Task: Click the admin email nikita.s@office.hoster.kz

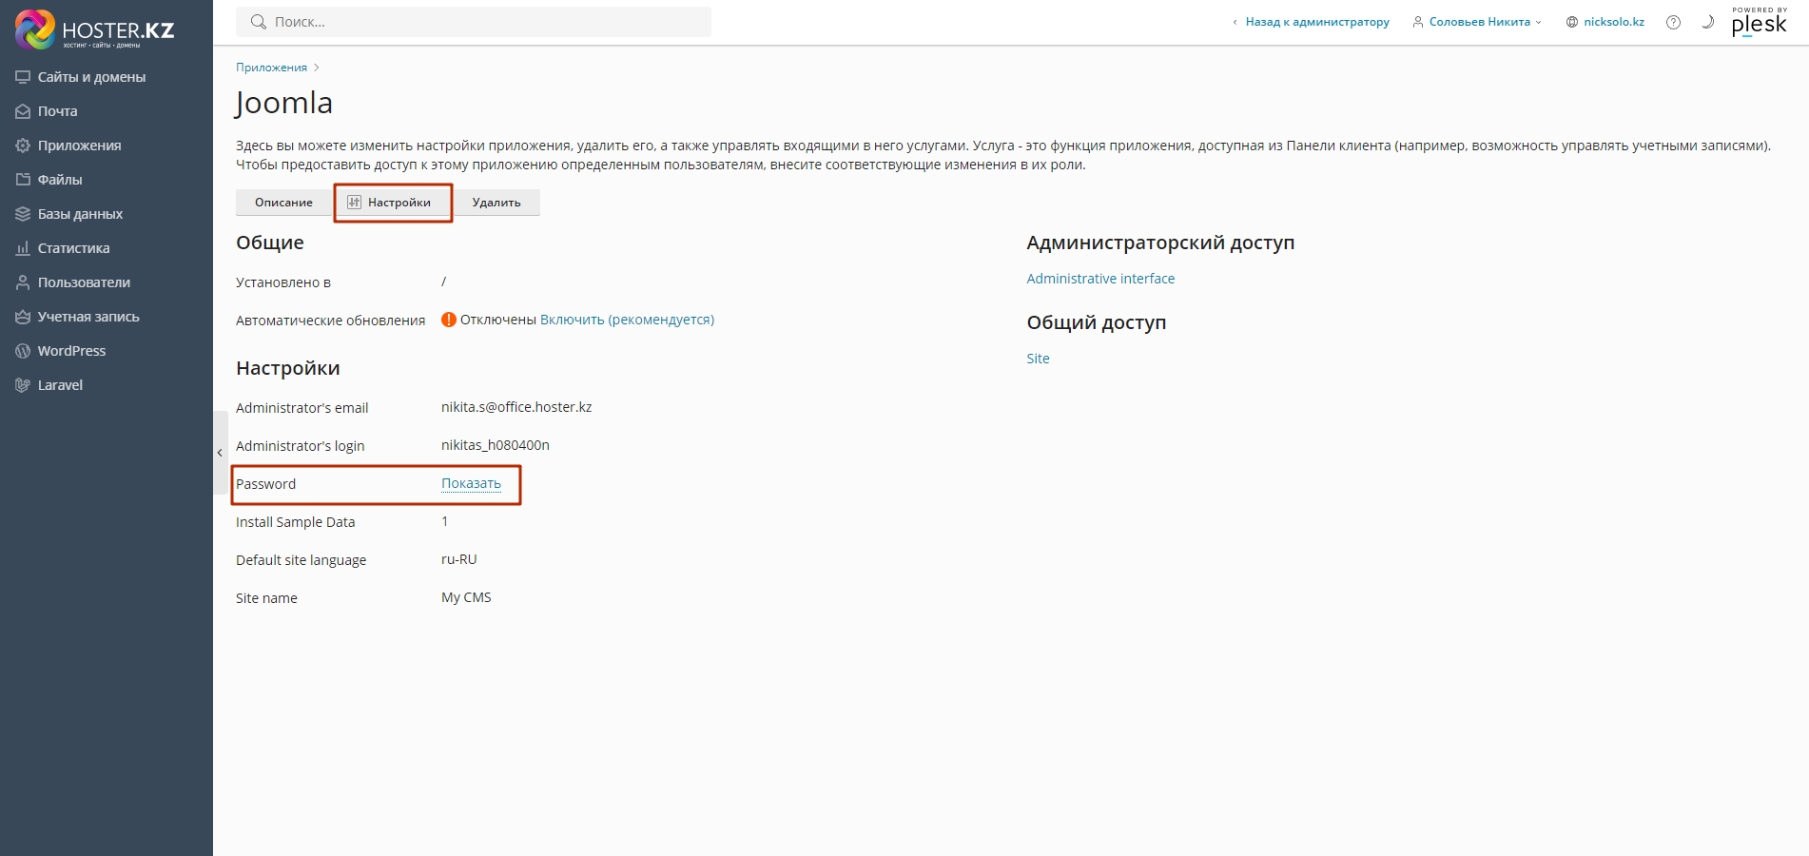Action: pyautogui.click(x=516, y=407)
